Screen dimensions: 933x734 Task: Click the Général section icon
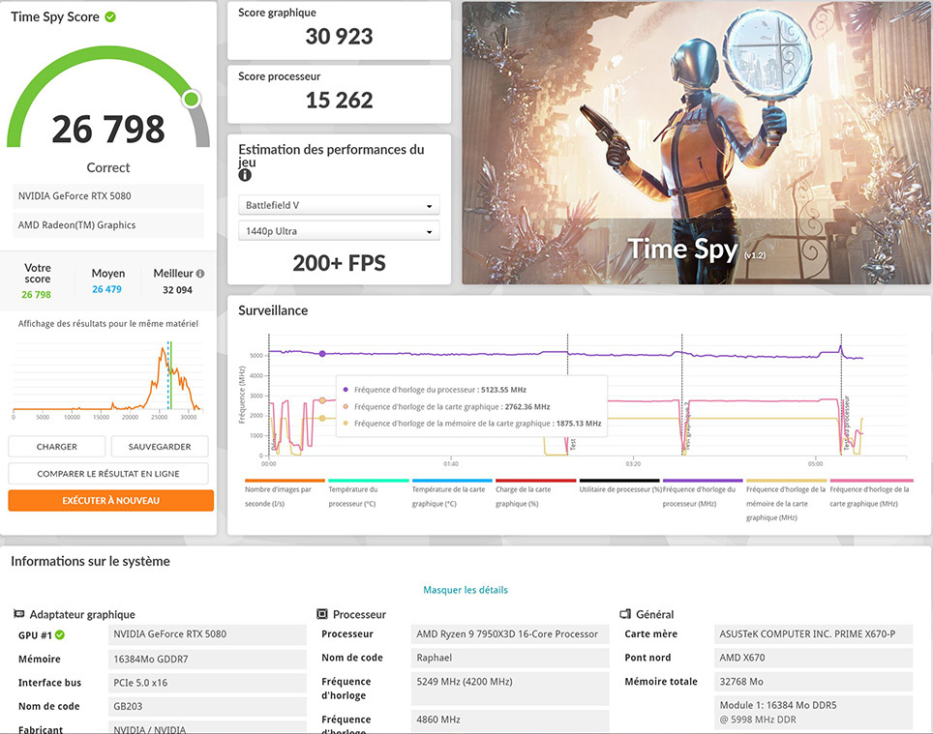[x=625, y=614]
